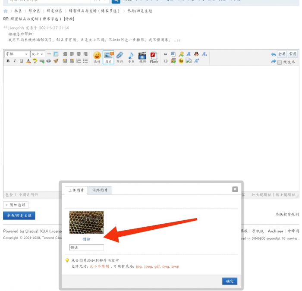The width and height of the screenshot is (302, 291).
Task: Insert a horizontal rule line
Action: 49,54
